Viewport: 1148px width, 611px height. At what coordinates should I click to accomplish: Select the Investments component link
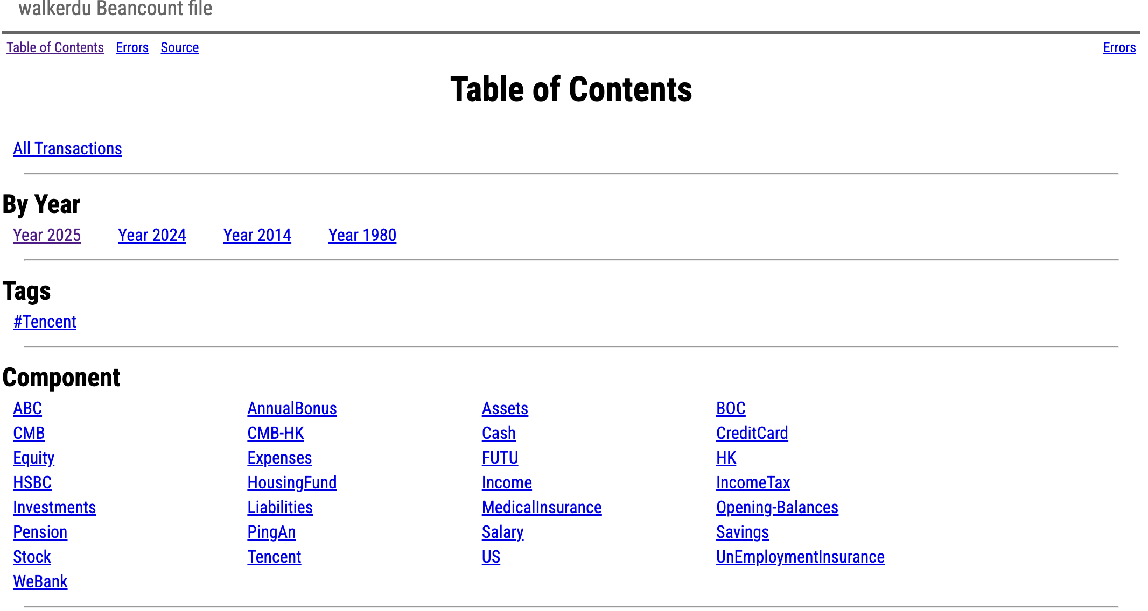54,507
